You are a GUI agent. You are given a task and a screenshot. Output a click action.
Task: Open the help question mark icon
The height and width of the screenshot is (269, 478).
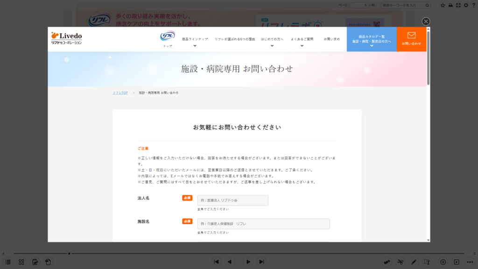[x=473, y=5]
